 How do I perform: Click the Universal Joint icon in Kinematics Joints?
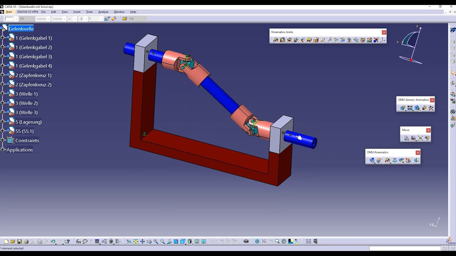coord(349,40)
